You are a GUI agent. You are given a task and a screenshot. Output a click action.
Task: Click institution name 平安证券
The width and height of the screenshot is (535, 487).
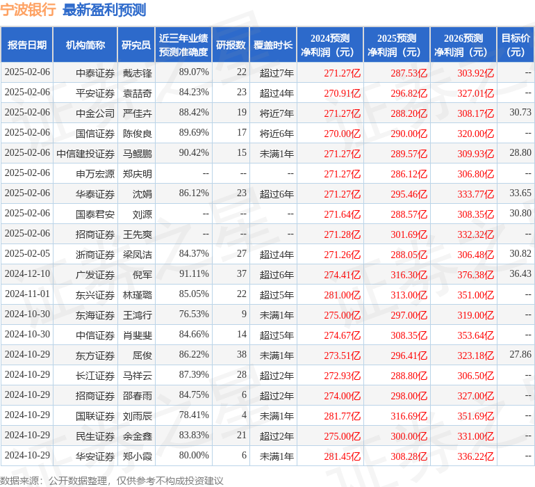click(95, 93)
